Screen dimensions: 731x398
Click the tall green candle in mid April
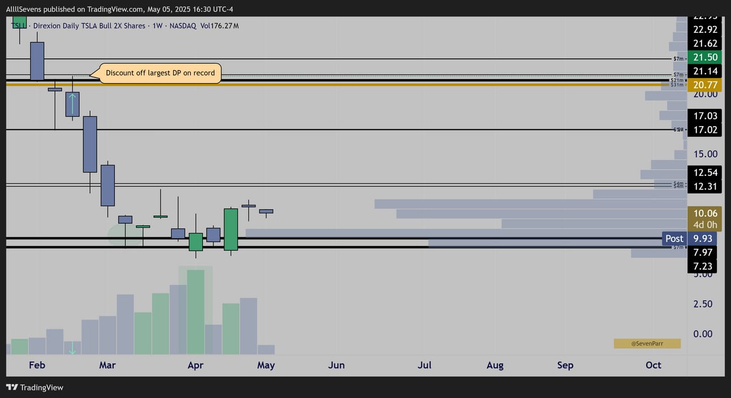click(231, 229)
